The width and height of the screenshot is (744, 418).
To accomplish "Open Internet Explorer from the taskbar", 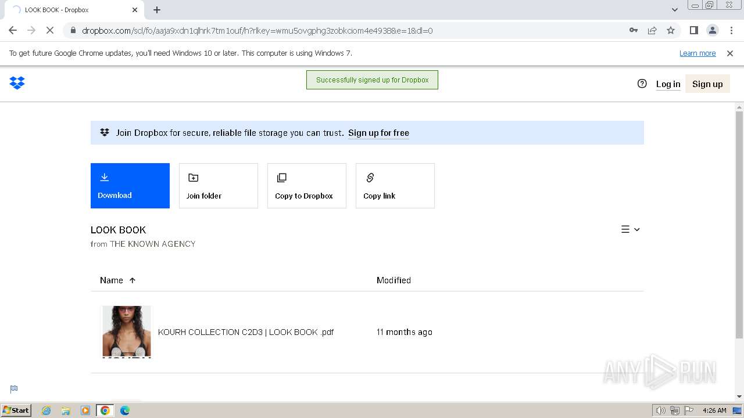I will point(46,410).
